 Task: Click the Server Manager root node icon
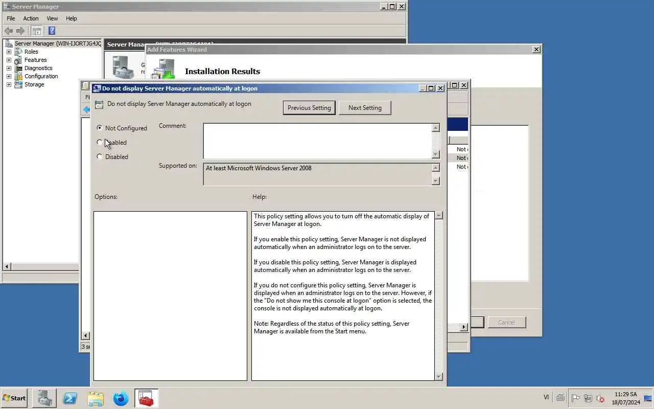pyautogui.click(x=9, y=43)
